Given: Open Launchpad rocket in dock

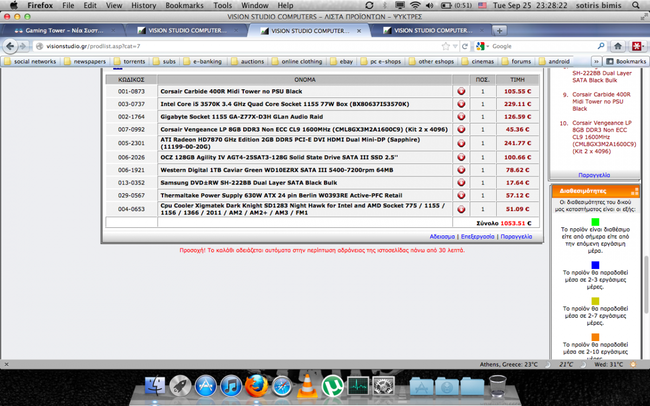Looking at the screenshot, I should click(180, 386).
